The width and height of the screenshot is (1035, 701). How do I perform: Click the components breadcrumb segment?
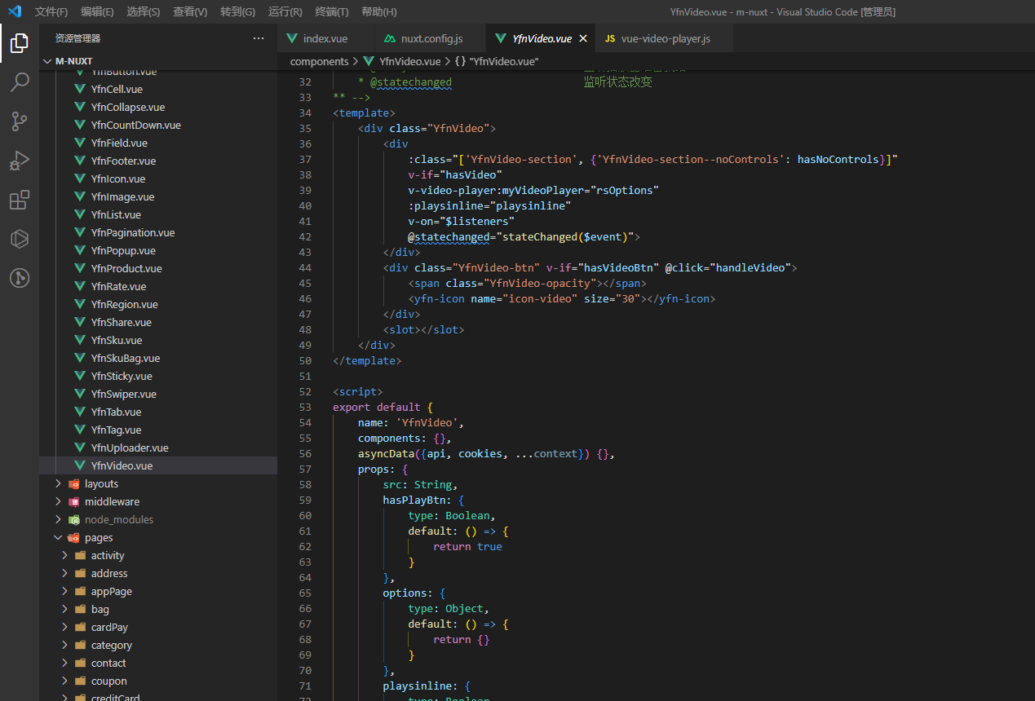(x=319, y=61)
